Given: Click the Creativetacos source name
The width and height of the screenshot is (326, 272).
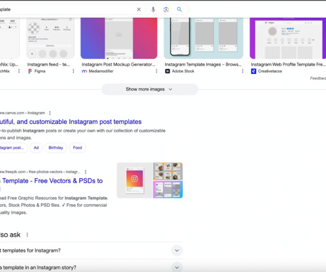Looking at the screenshot, I should click(x=270, y=71).
